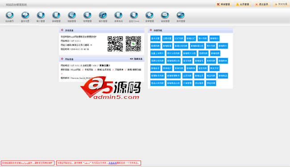Screen dimensions: 290x167
Task: Click 新闻列表 quick nav button
Action: coord(155,46)
